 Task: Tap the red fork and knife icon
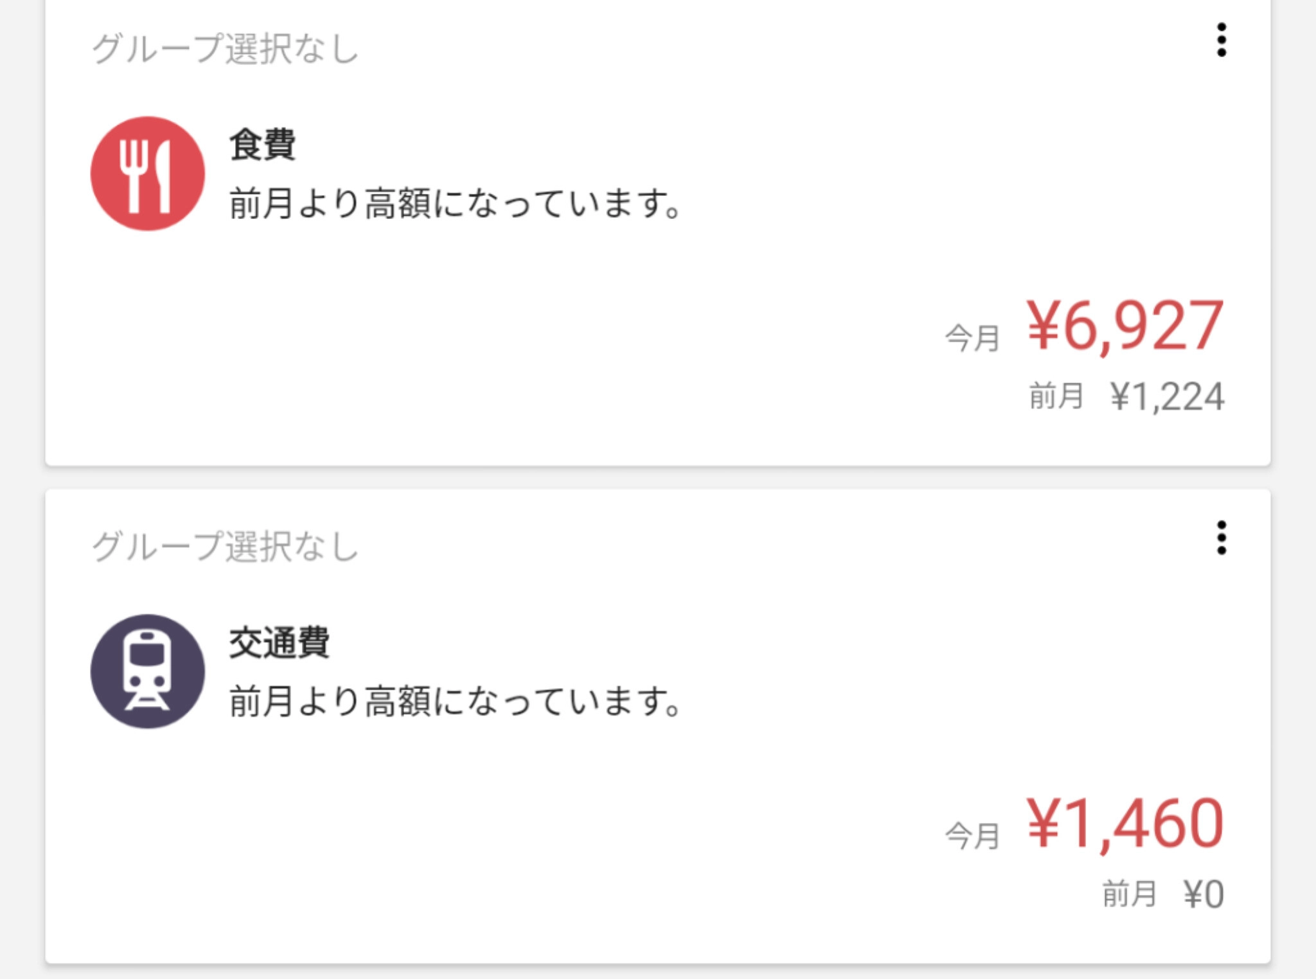point(148,173)
